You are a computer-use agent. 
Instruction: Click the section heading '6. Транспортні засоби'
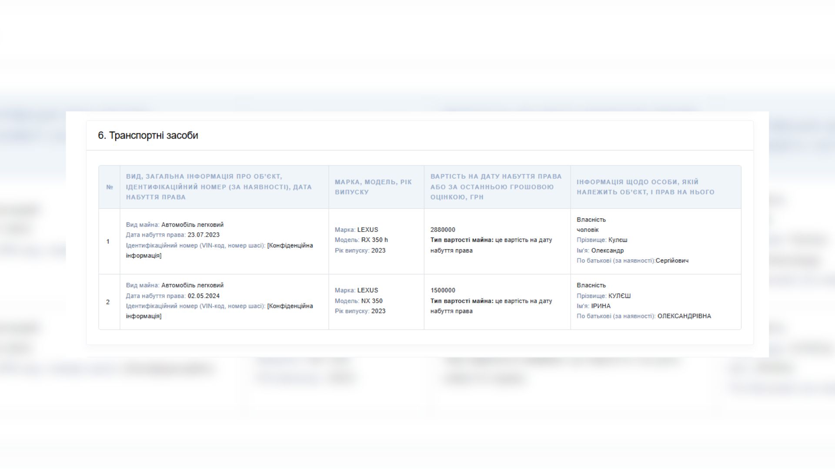148,135
